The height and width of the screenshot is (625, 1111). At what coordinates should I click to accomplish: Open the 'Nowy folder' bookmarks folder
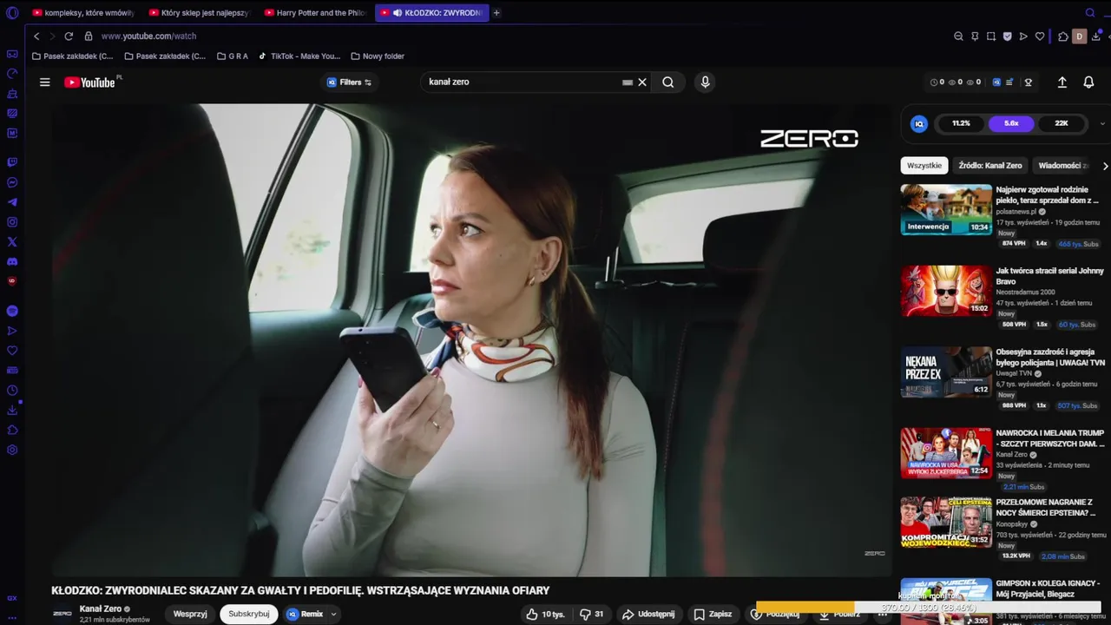[x=378, y=56]
